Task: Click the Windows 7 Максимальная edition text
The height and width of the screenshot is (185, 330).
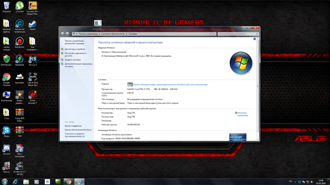Action: point(114,52)
